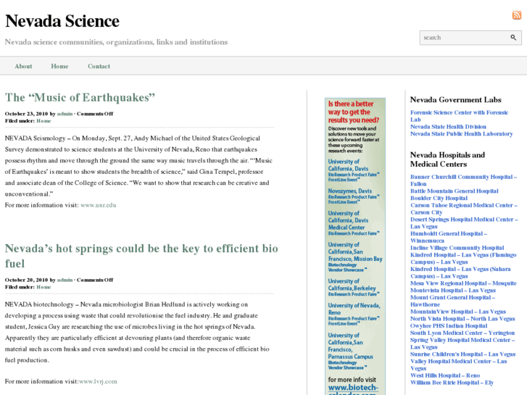Open Banner Churchill Community Hospital – Fallon link
Image resolution: width=527 pixels, height=395 pixels.
pyautogui.click(x=463, y=180)
